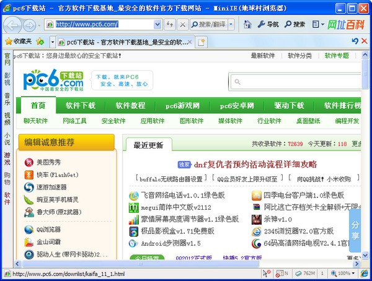Open 游戏 in the left sidebar
This screenshot has width=372, height=281.
[7, 158]
